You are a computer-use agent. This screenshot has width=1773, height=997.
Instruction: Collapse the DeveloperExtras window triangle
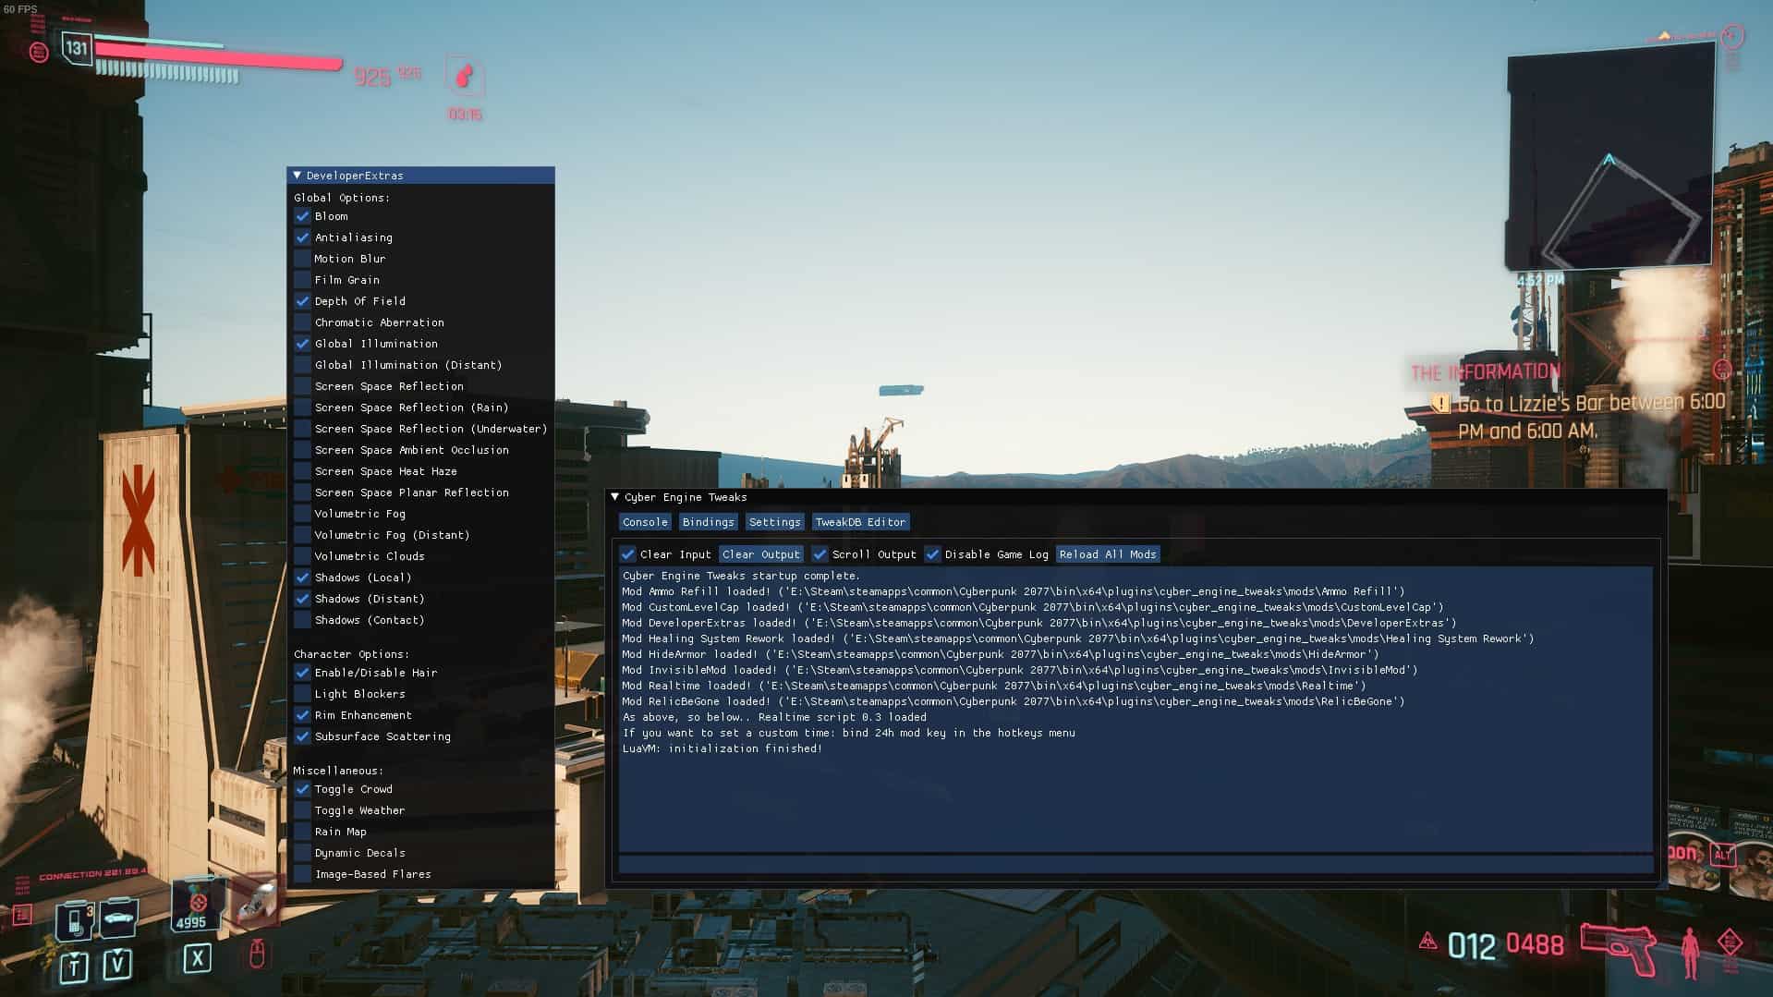tap(298, 176)
